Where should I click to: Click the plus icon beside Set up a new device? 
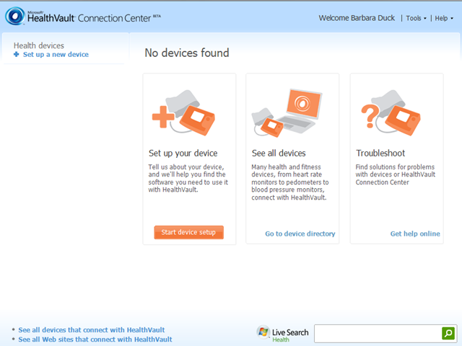click(17, 54)
